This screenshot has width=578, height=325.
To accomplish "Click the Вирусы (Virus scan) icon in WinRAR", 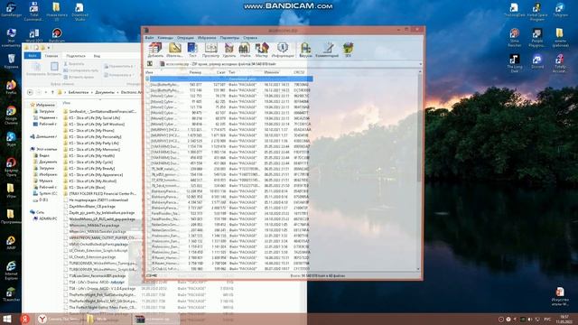I will click(x=305, y=50).
